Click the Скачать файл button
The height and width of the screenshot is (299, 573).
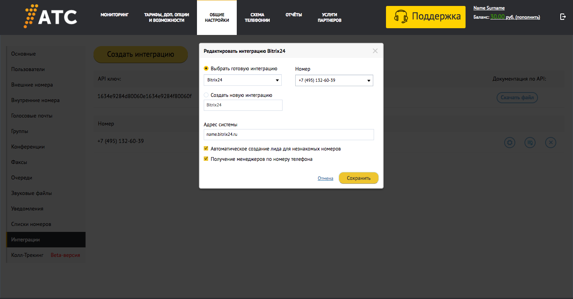[x=517, y=98]
